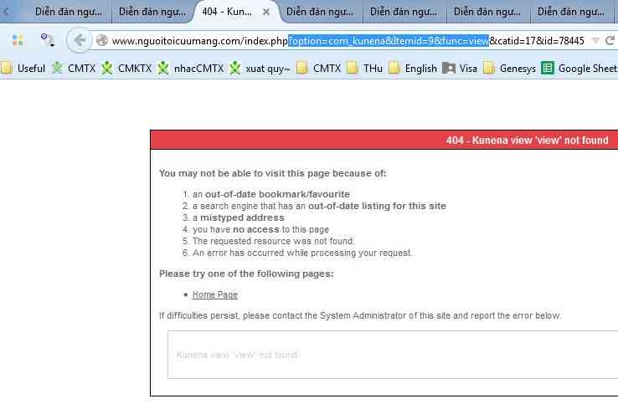This screenshot has height=404, width=618.
Task: Open the Visa bookmark
Action: click(x=460, y=69)
